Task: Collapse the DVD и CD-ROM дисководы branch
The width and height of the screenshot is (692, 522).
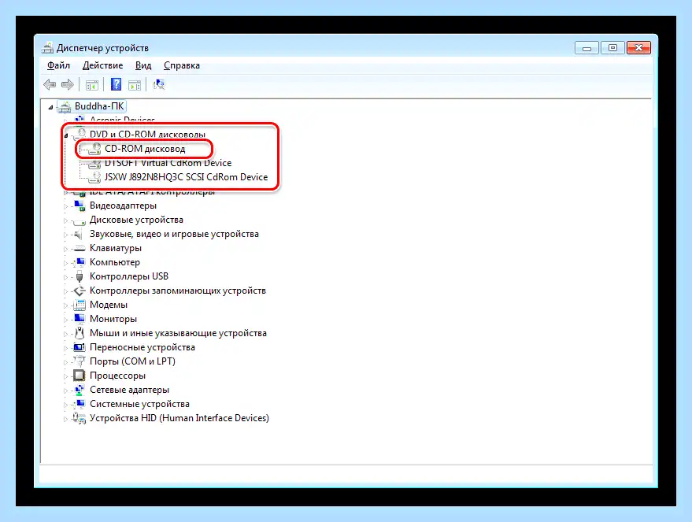Action: click(66, 135)
